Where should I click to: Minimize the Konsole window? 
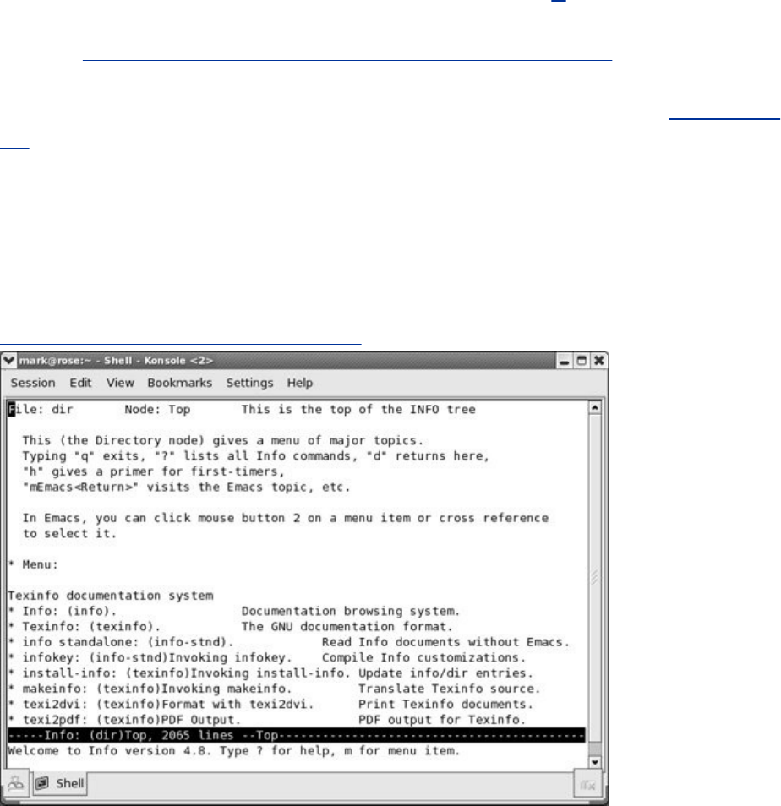(x=565, y=361)
